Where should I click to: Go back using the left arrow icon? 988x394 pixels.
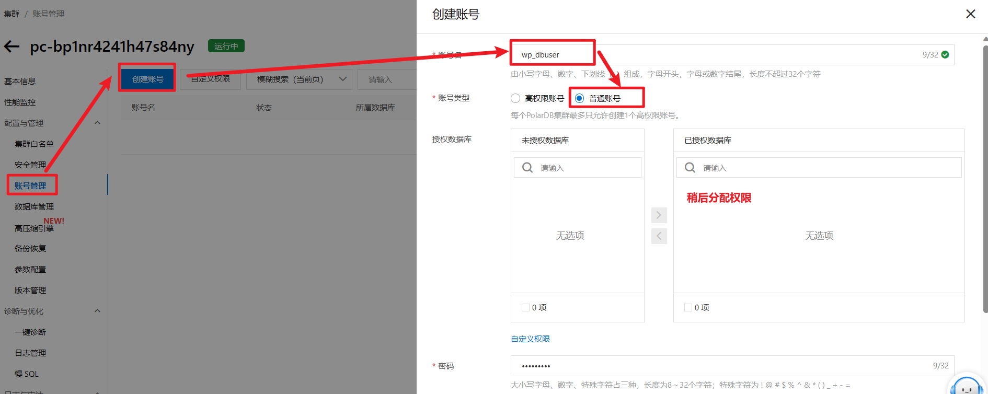(x=12, y=47)
